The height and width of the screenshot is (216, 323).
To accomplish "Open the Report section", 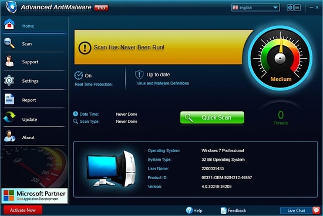I will [x=34, y=99].
